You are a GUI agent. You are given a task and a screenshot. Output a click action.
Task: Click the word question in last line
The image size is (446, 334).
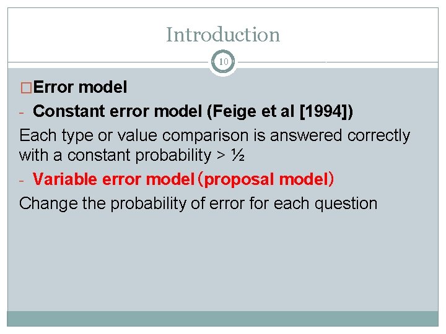[x=346, y=205]
